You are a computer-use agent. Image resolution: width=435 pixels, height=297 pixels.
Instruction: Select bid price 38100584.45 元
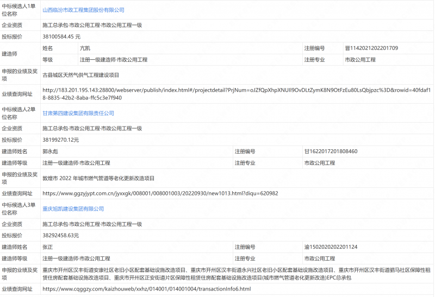click(61, 36)
